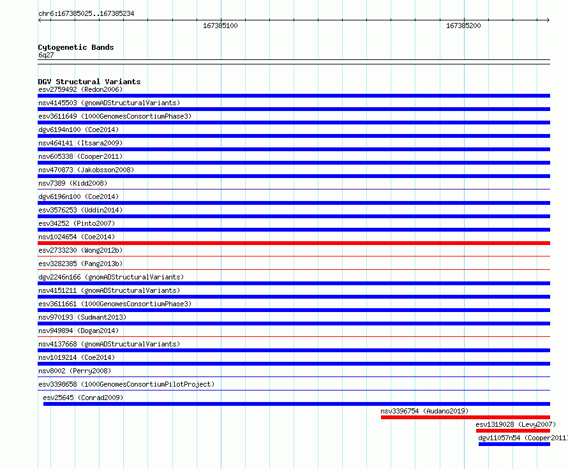568x469 pixels.
Task: Select dgv6196n100 (Coe2014) variant label
Action: click(78, 197)
